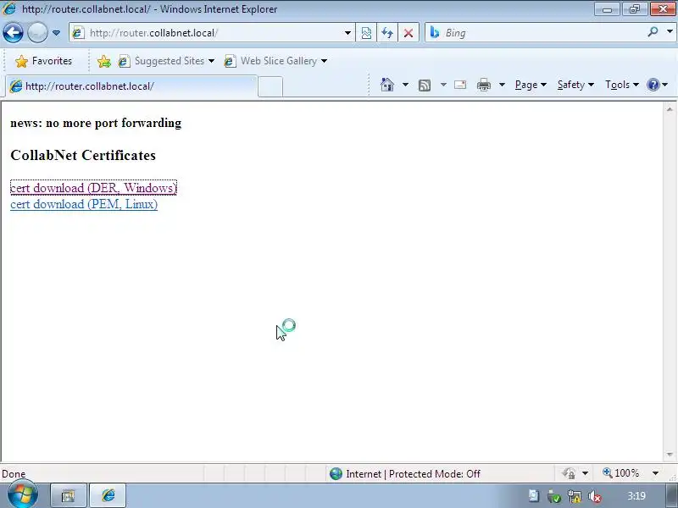Click the Read Mail envelope icon
678x508 pixels.
tap(460, 85)
